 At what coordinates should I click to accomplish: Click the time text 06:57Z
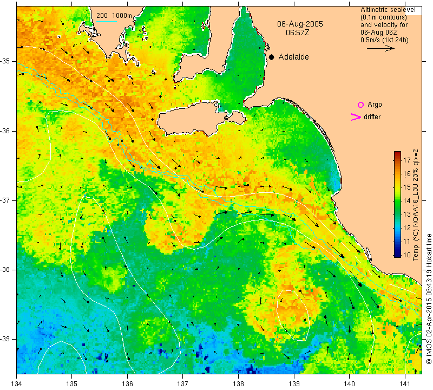(297, 32)
